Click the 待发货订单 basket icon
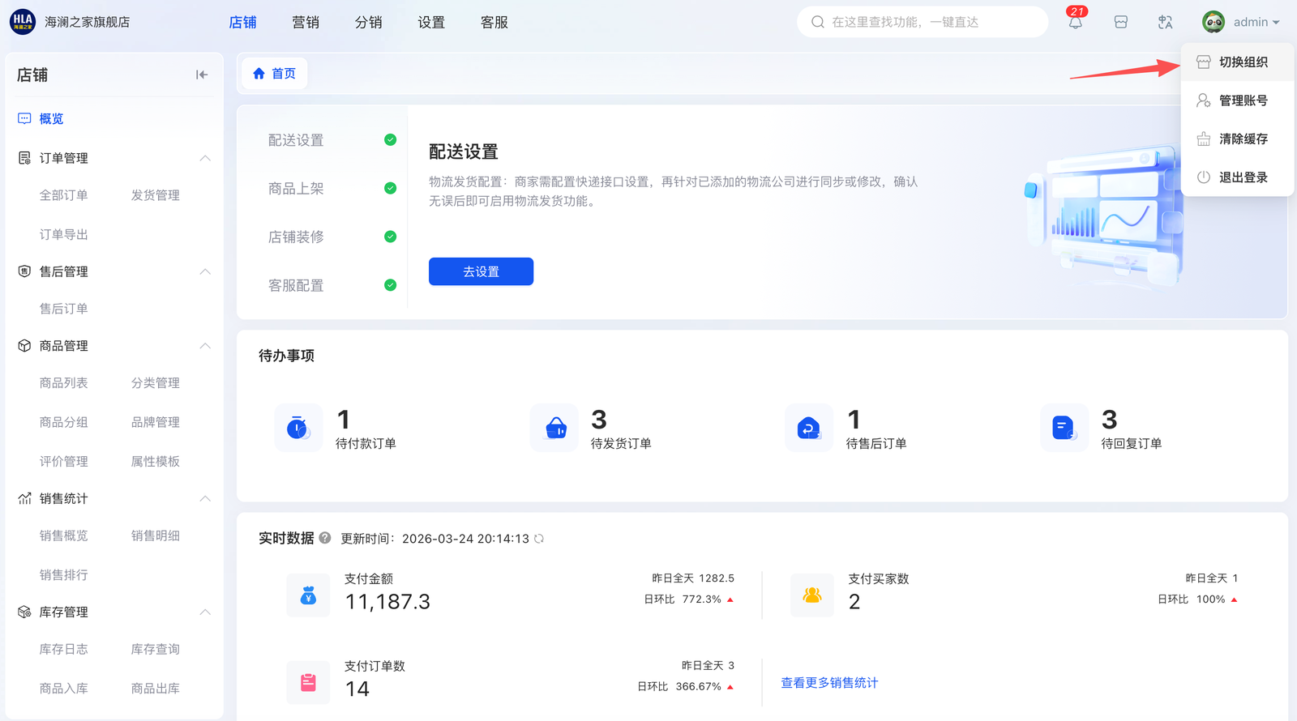Image resolution: width=1297 pixels, height=721 pixels. tap(555, 428)
